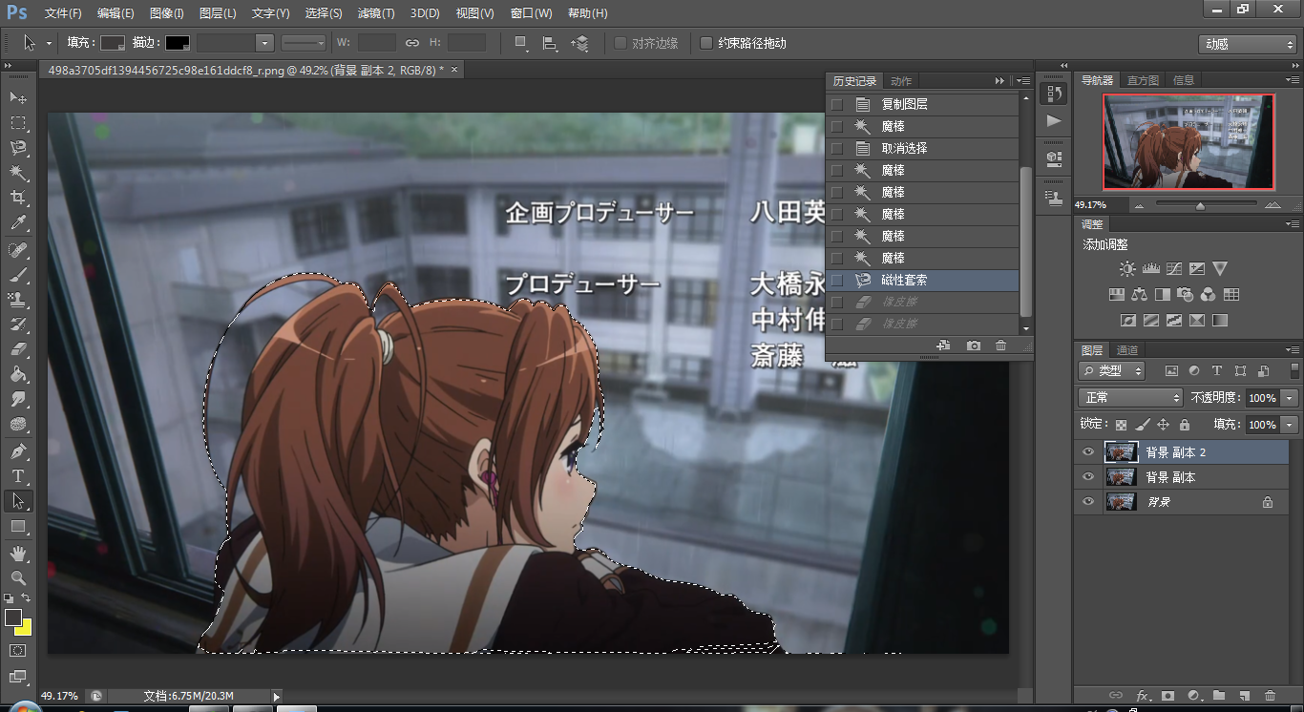Open the 文件(F) menu
Image resolution: width=1304 pixels, height=712 pixels.
63,13
